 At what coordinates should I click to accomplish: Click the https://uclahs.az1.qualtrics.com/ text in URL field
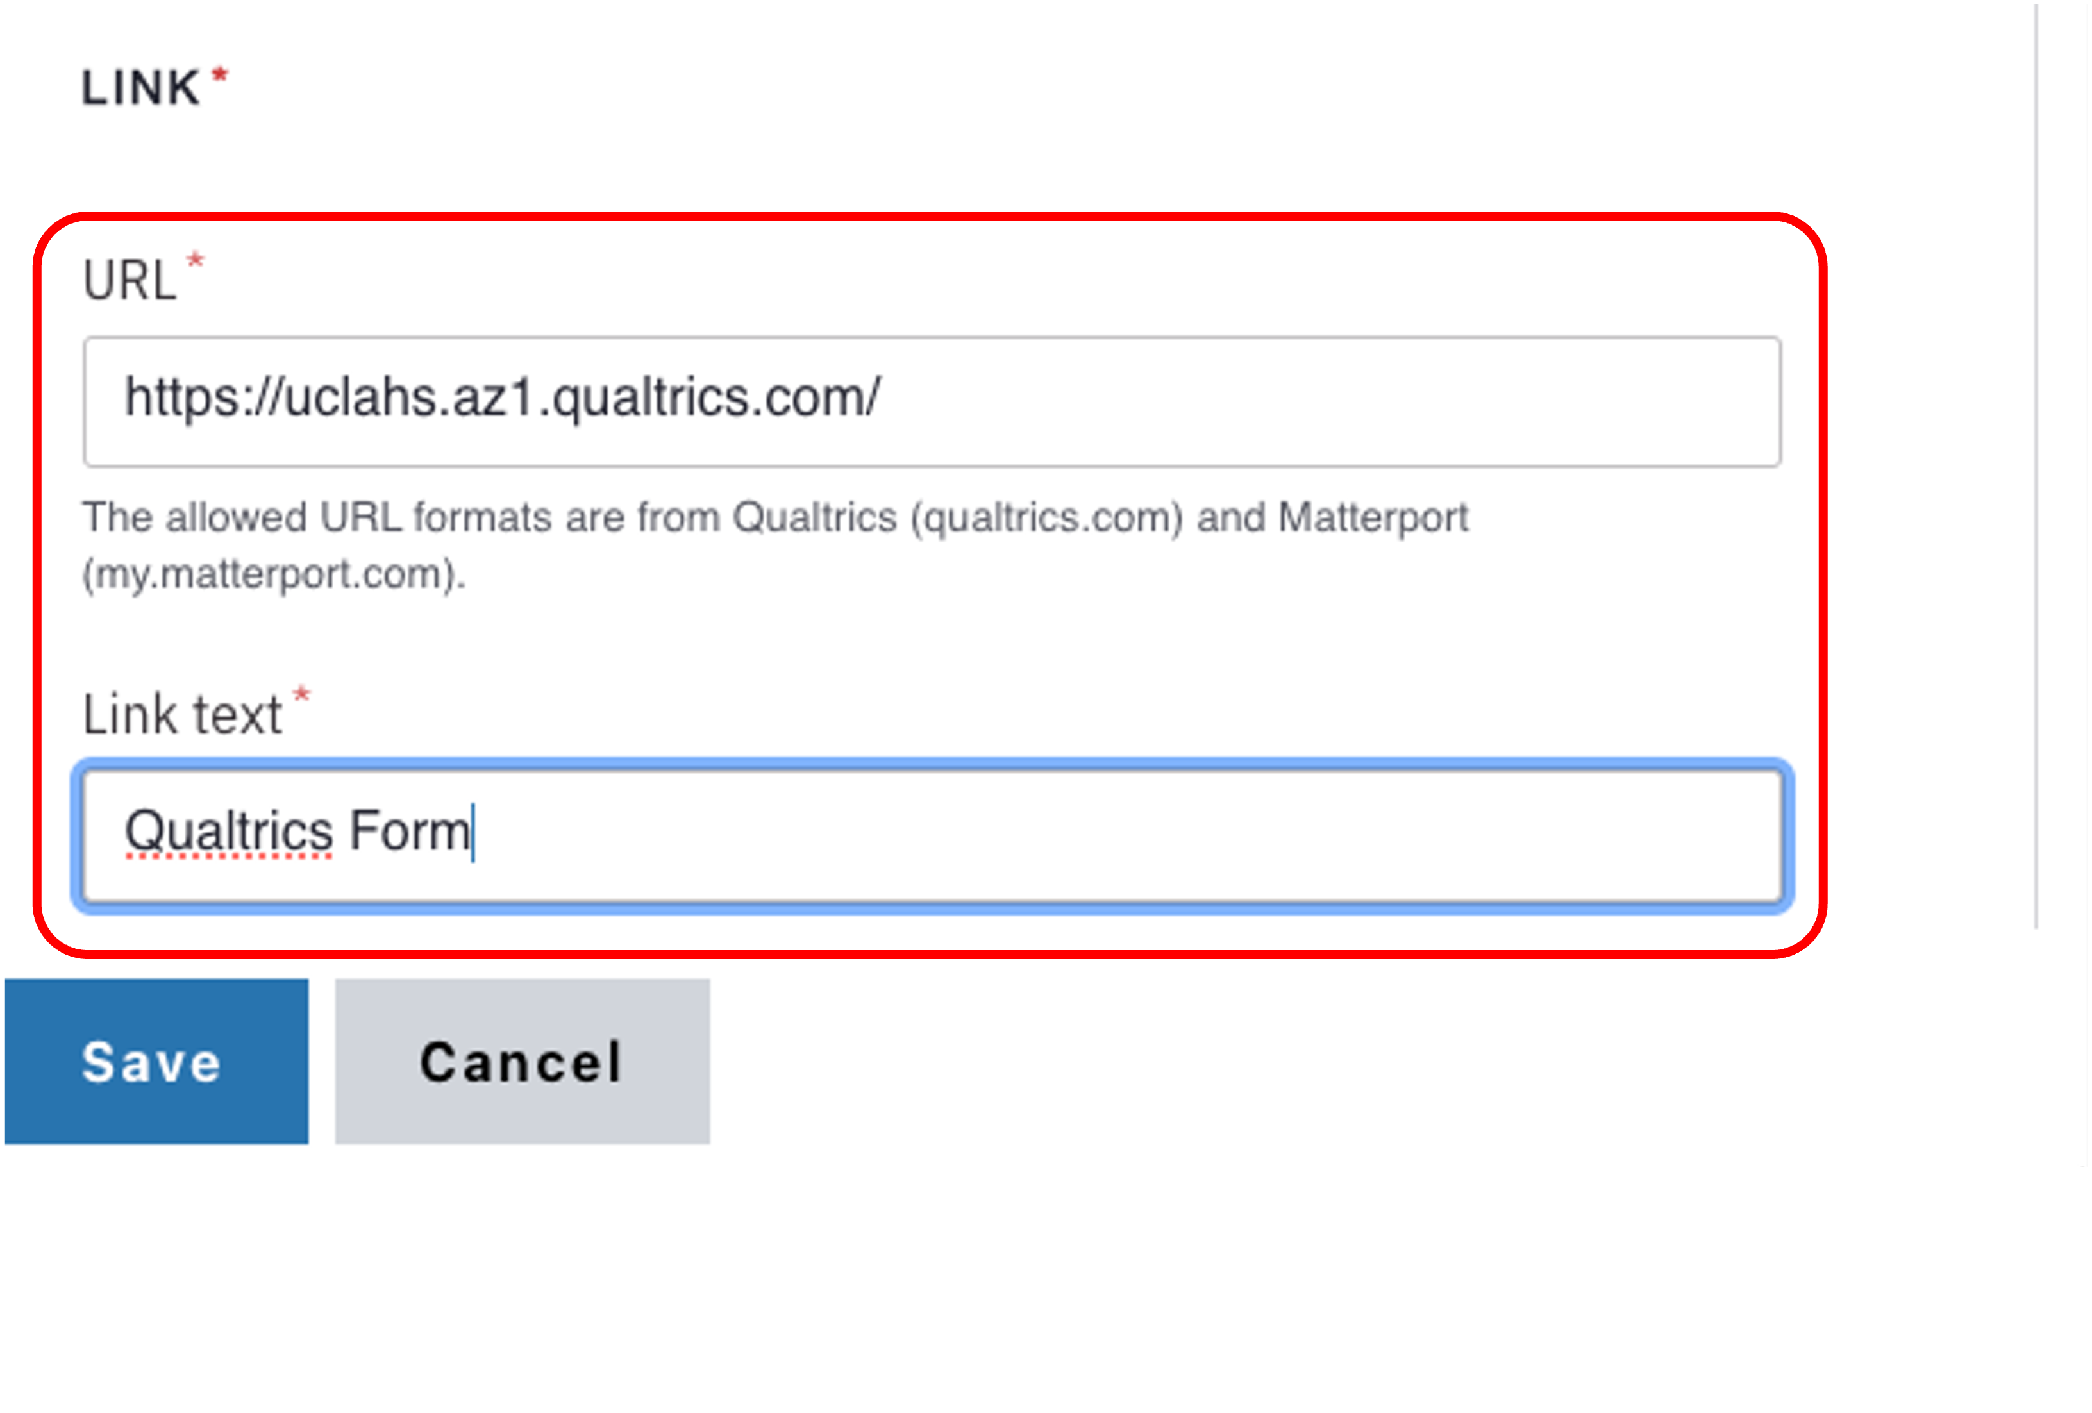click(x=501, y=397)
